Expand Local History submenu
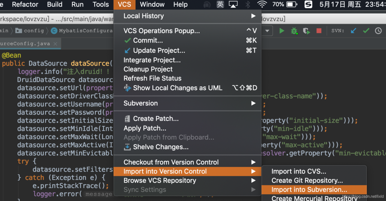Image resolution: width=386 pixels, height=201 pixels. [x=187, y=16]
